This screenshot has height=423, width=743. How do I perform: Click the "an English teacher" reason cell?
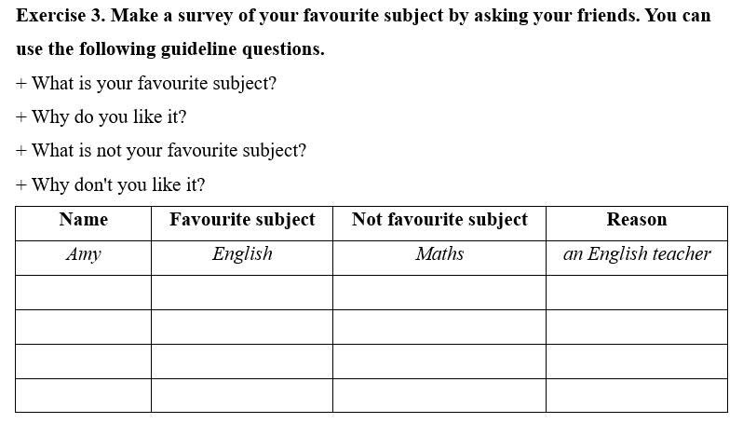(637, 254)
